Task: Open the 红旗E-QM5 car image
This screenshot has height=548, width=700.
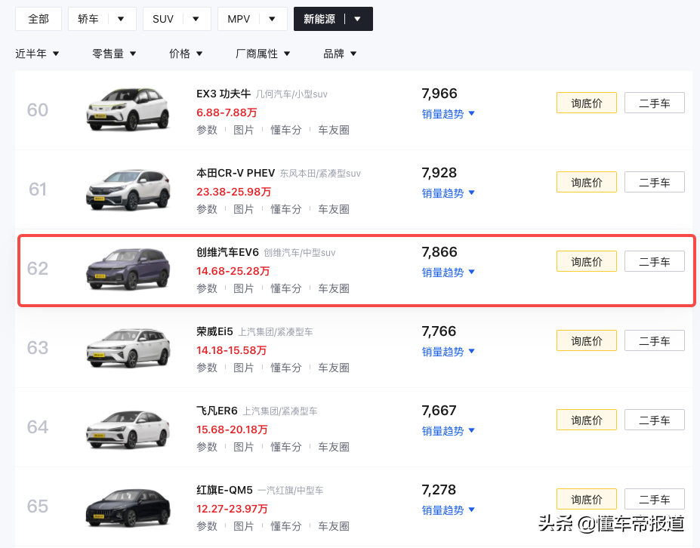Action: [122, 506]
